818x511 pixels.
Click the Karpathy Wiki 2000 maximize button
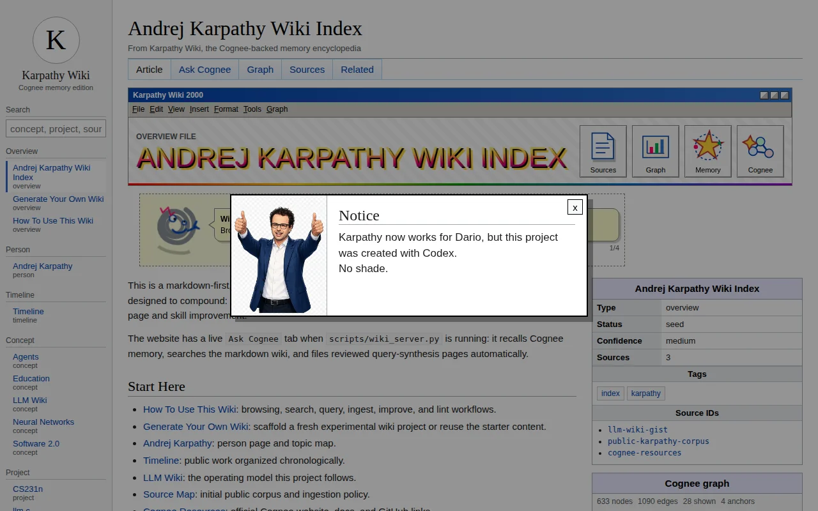774,95
